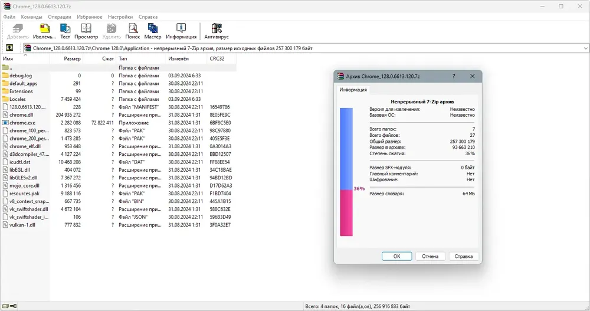The height and width of the screenshot is (311, 590).
Task: Select the Locales folder
Action: 119,99
